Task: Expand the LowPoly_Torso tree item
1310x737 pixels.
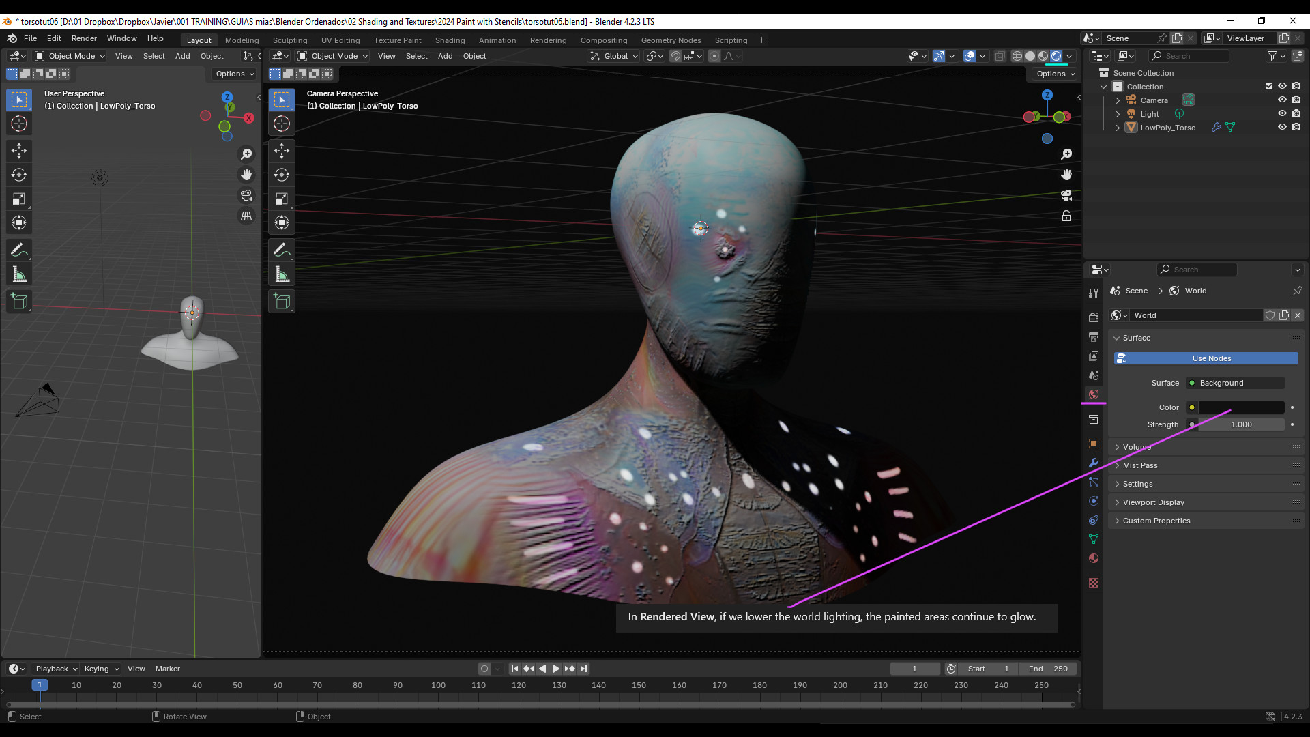Action: 1118,128
